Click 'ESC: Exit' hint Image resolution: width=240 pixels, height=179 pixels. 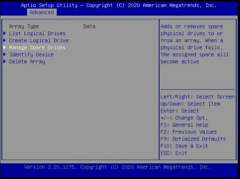tap(174, 153)
